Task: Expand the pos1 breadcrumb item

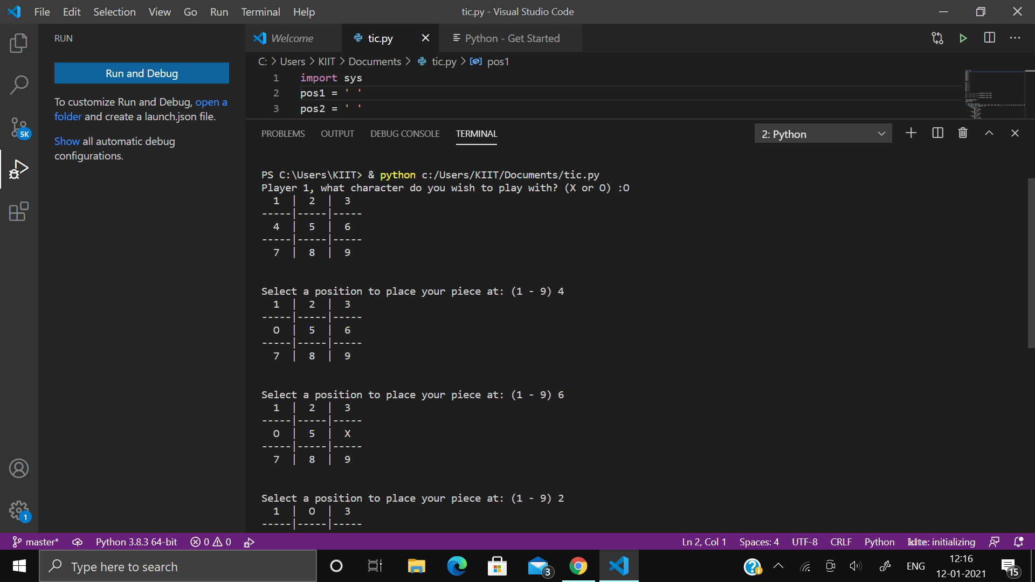Action: click(498, 61)
